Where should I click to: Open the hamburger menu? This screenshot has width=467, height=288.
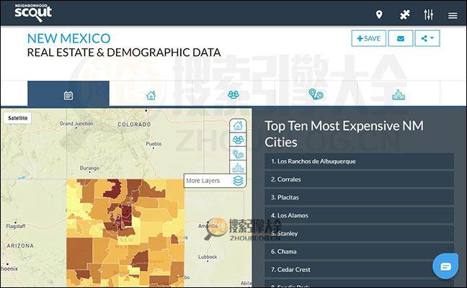453,15
